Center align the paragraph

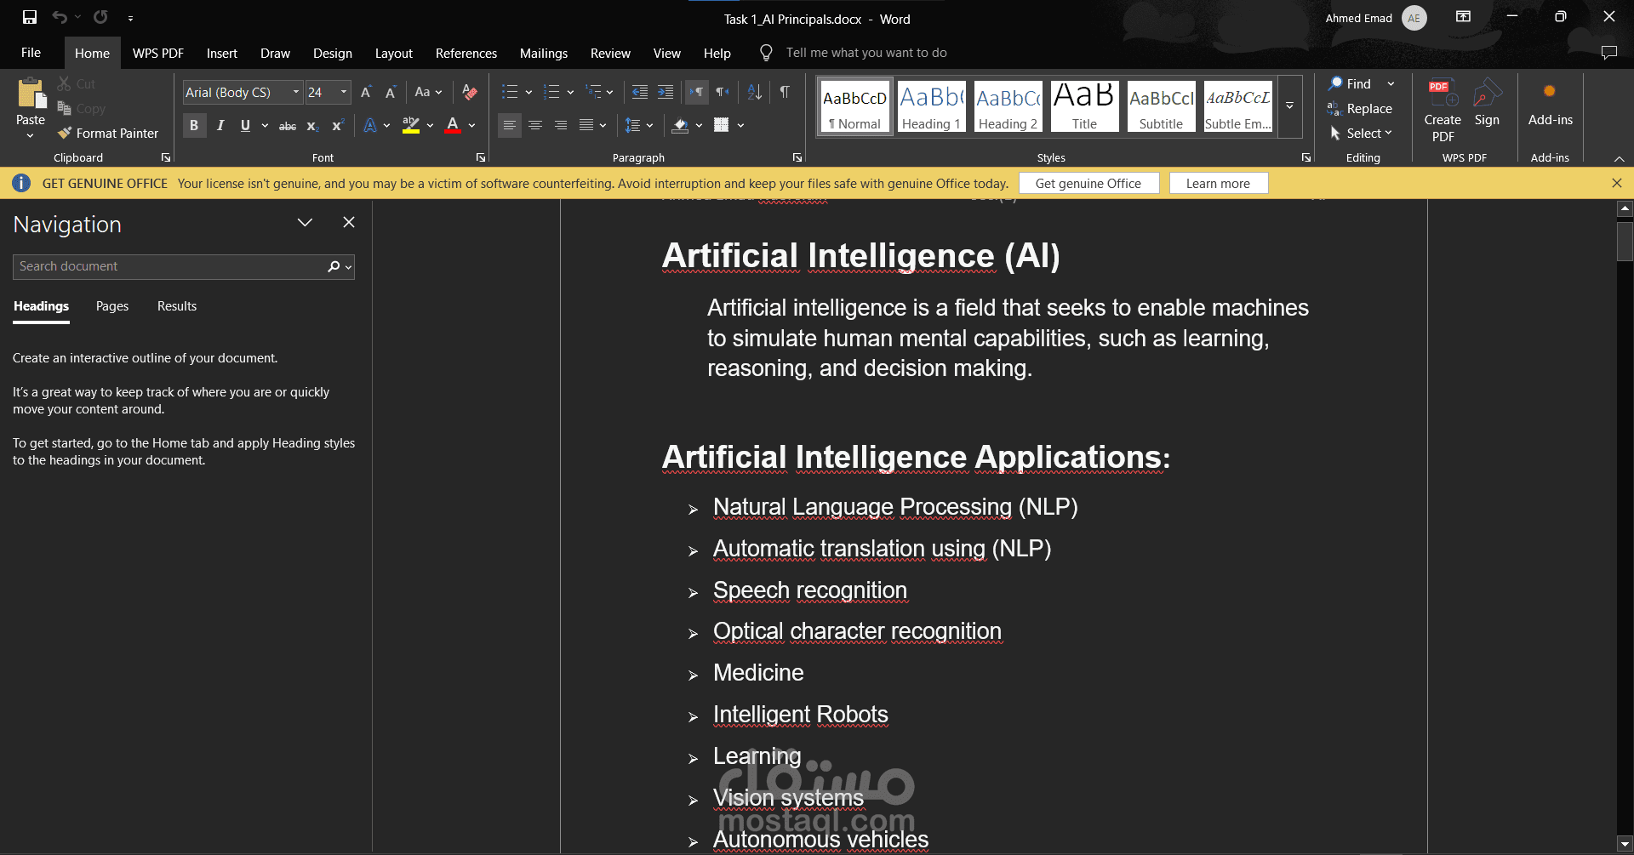(535, 125)
